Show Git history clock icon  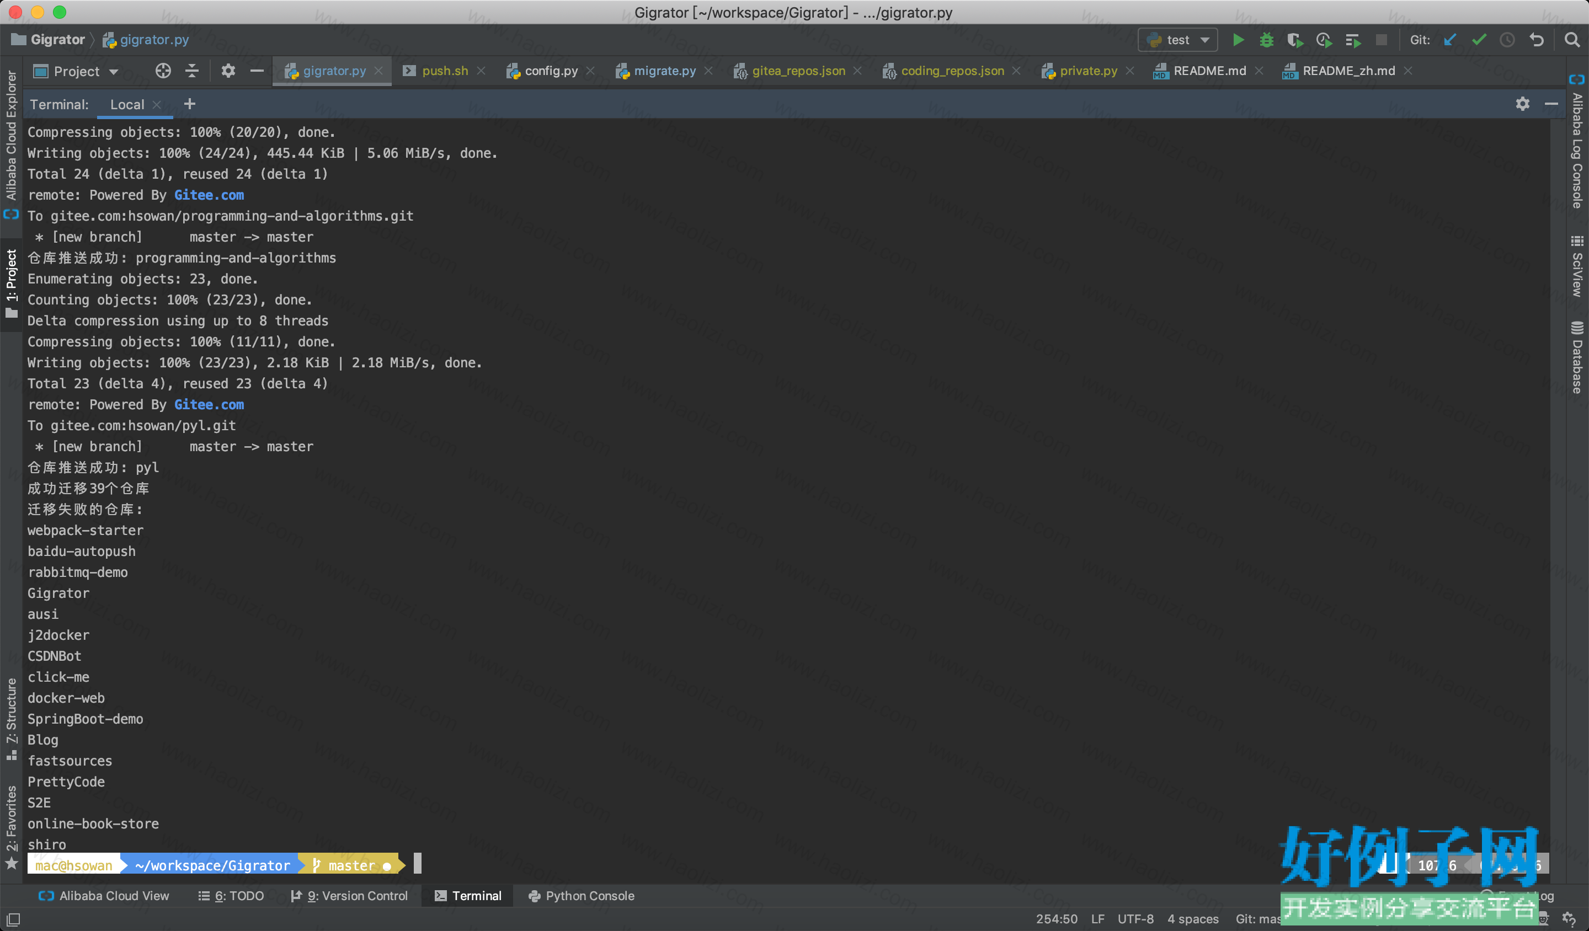point(1507,40)
